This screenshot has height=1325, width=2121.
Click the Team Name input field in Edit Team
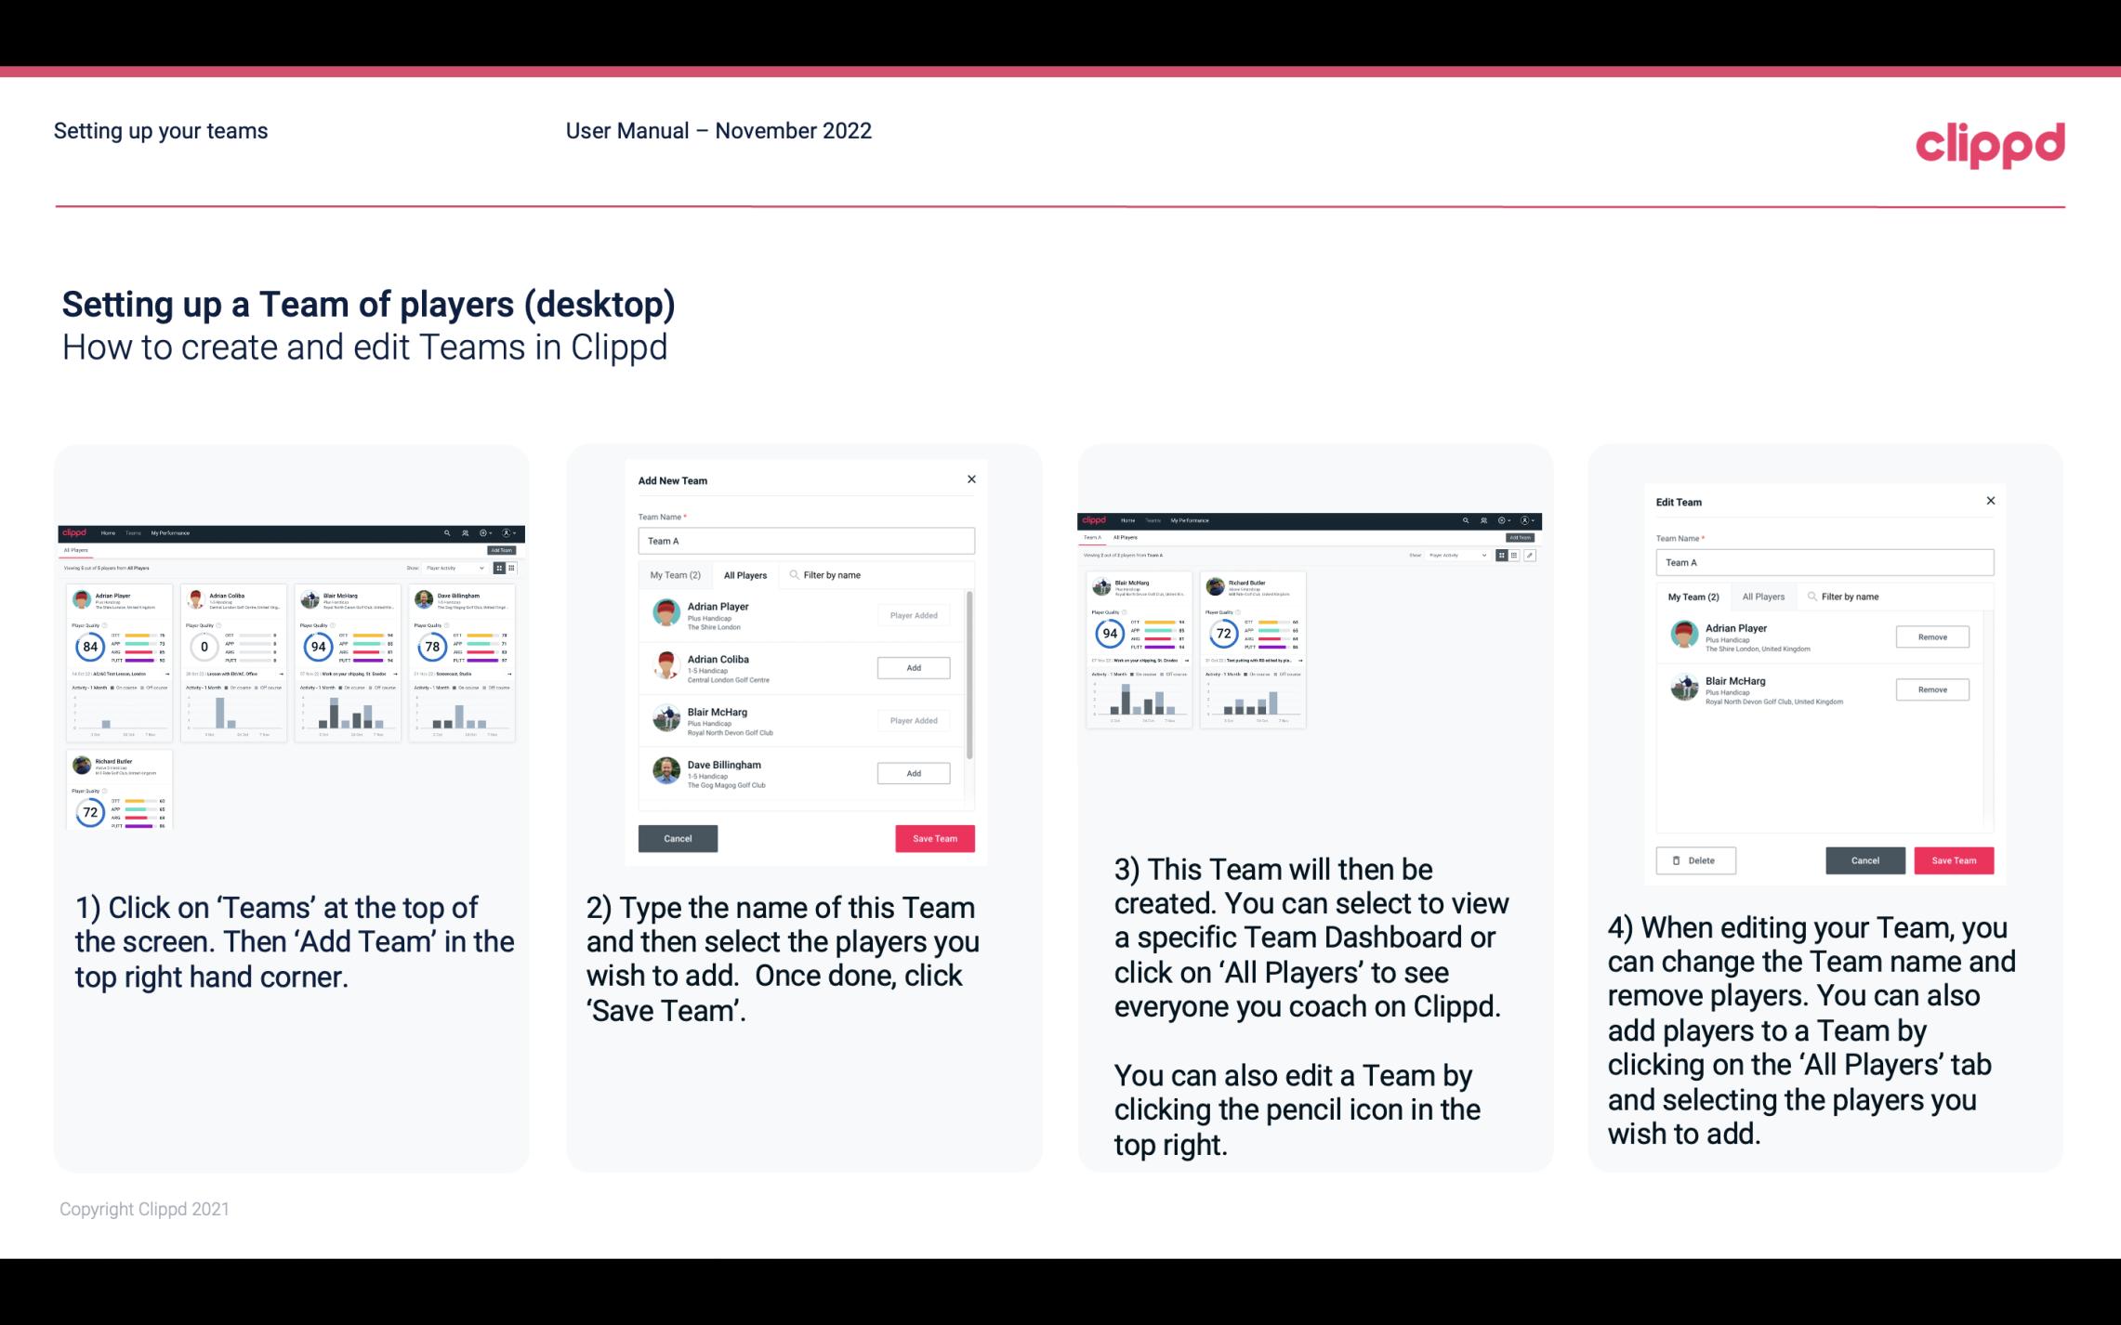[1825, 560]
